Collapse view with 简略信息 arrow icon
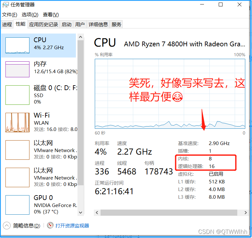This screenshot has height=238, width=252. [x=7, y=226]
